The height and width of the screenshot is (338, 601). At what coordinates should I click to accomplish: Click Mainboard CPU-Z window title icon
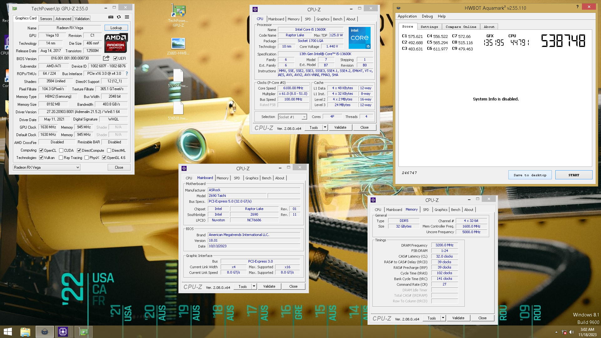point(184,168)
